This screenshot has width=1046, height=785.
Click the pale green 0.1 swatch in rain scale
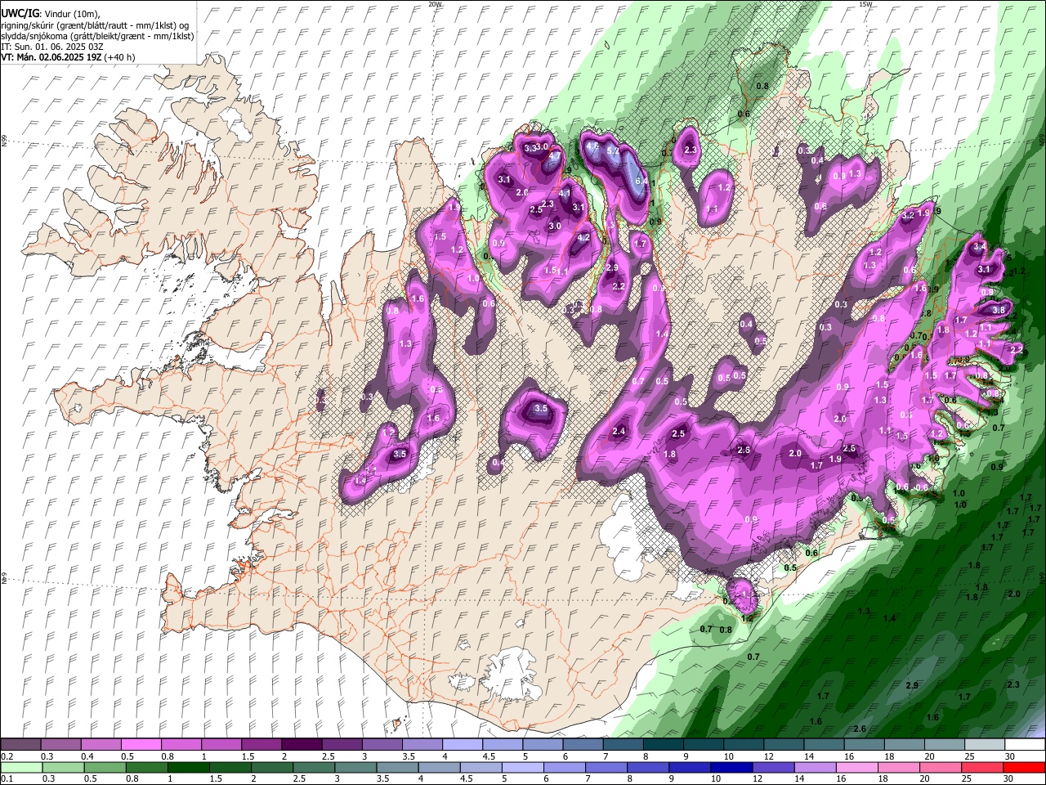point(20,768)
